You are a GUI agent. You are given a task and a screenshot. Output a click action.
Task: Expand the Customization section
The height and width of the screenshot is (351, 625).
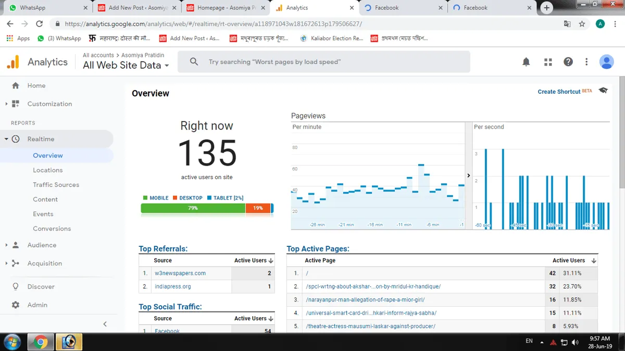click(6, 104)
